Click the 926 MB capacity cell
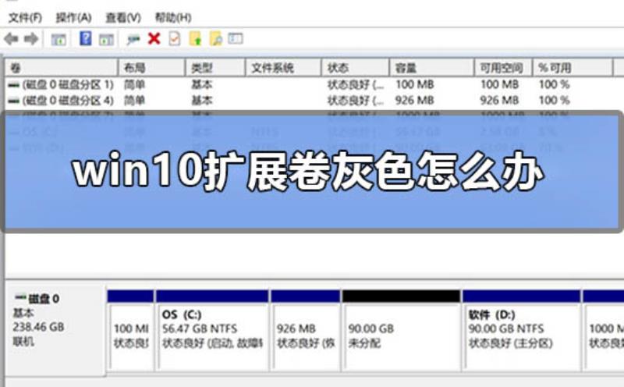 (x=414, y=101)
